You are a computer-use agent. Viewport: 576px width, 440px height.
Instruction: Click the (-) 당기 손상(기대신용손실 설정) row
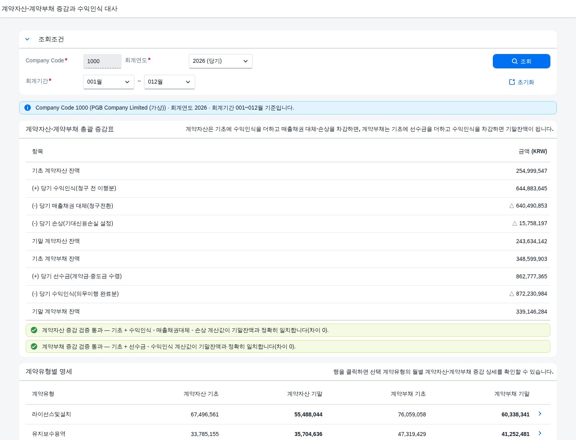tap(288, 224)
